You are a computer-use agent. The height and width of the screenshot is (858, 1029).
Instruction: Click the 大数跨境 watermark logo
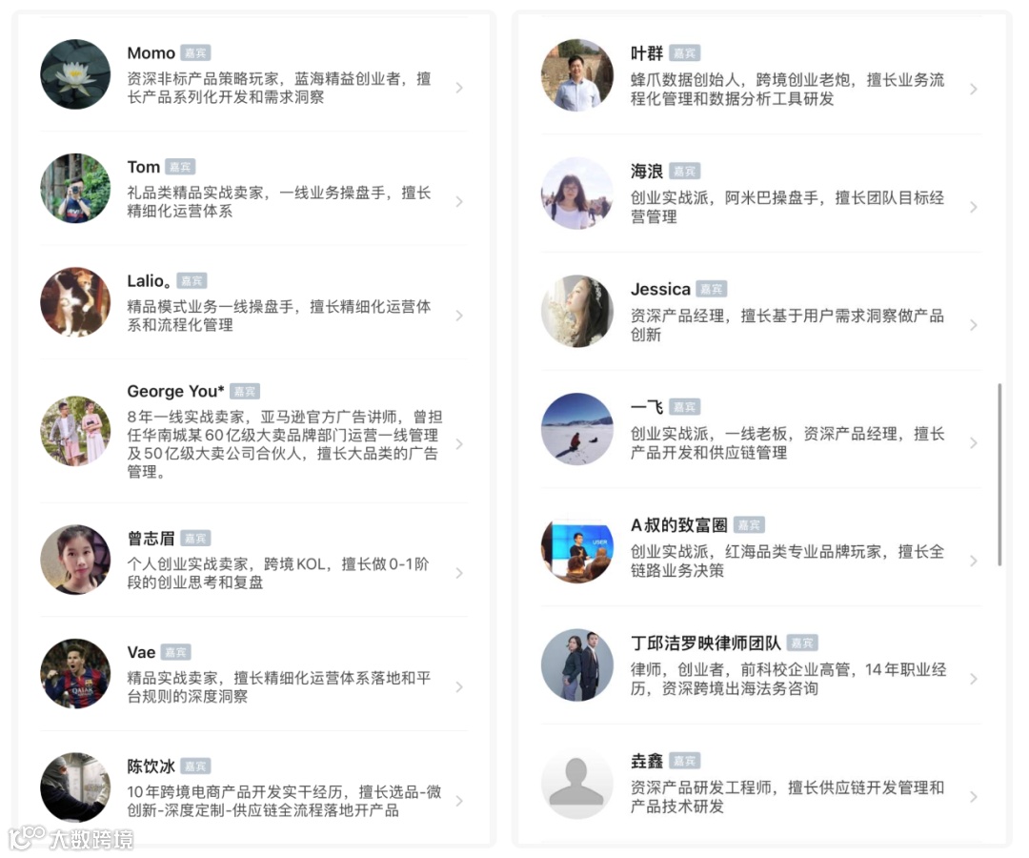[71, 838]
